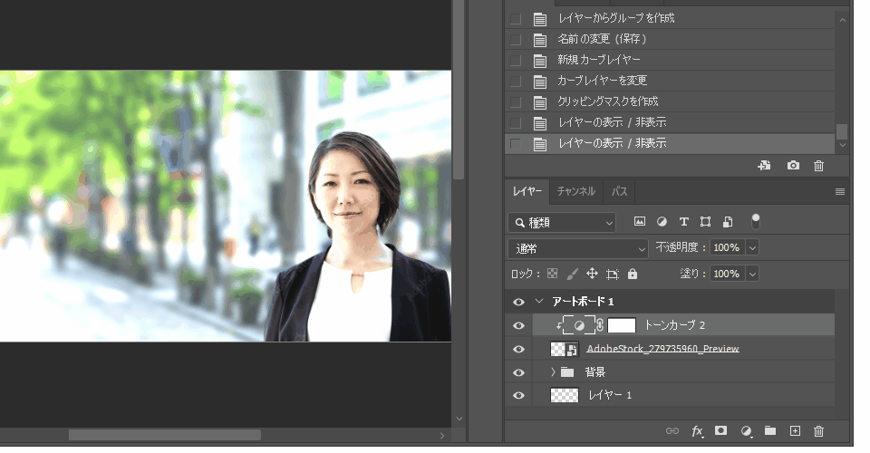This screenshot has height=453, width=870.
Task: Select the curves adjustment icon on トーンカーブ 2
Action: 579,325
